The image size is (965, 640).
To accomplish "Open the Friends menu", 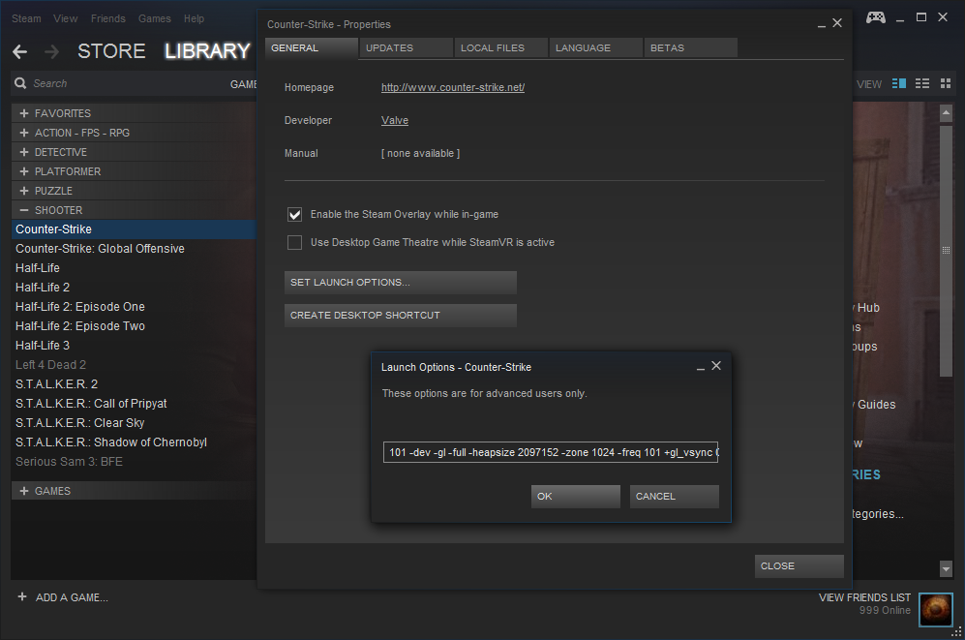I will (x=107, y=18).
